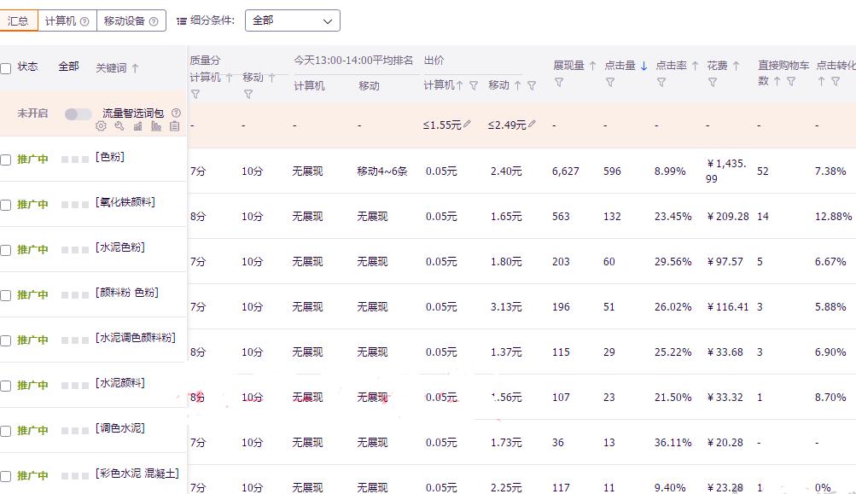
Task: Check the [水泥调色颜料粉] keyword row
Action: (x=6, y=340)
